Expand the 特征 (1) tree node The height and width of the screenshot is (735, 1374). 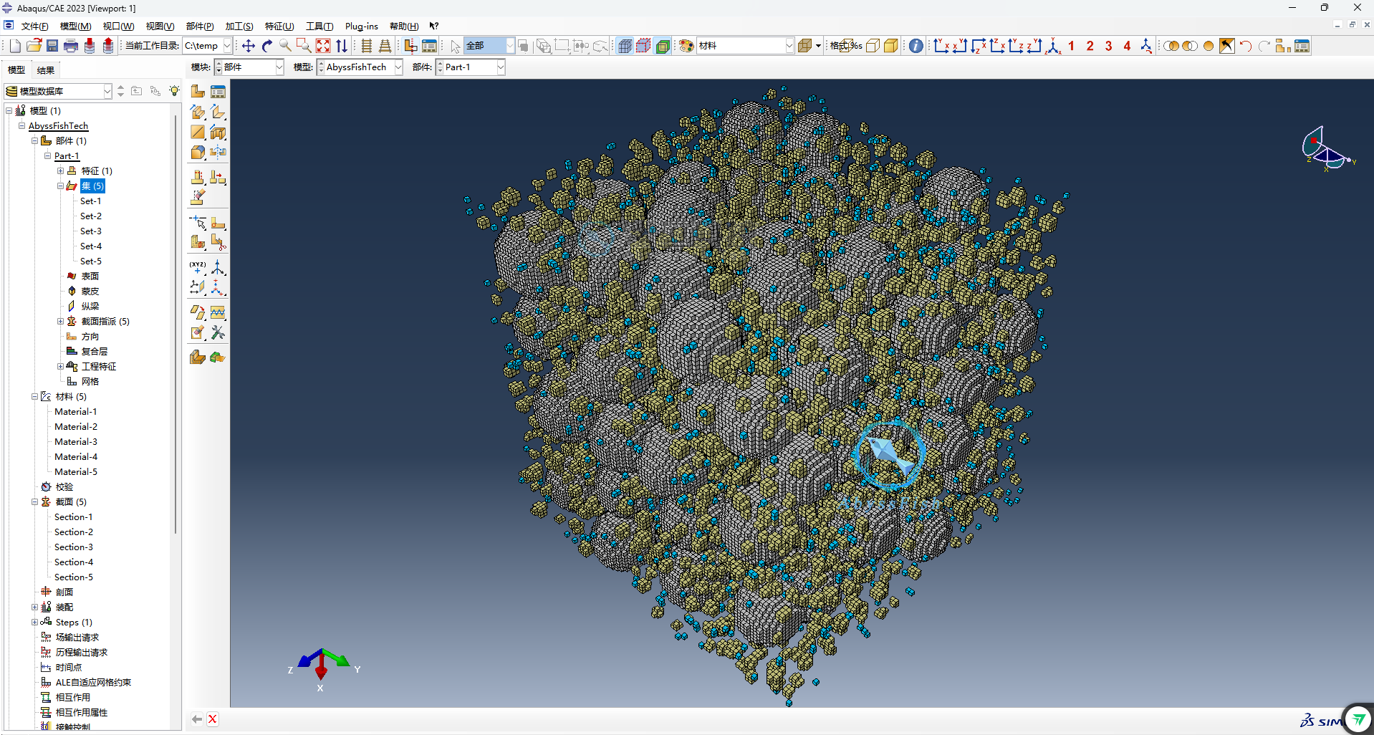click(x=61, y=171)
